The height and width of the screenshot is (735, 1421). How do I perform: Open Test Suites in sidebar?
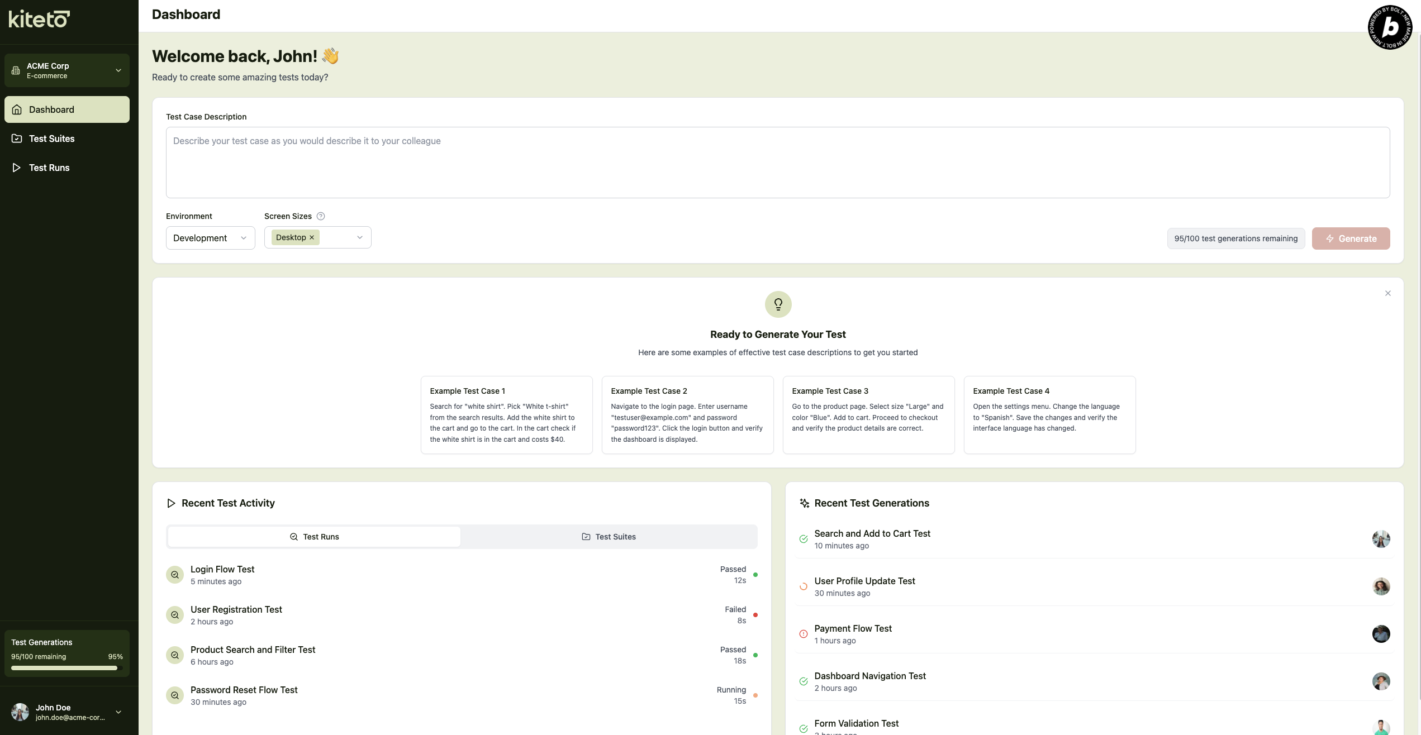point(51,139)
